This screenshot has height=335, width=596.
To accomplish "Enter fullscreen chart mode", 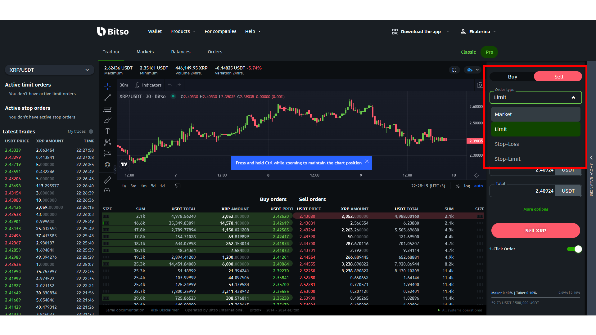I will tap(454, 70).
